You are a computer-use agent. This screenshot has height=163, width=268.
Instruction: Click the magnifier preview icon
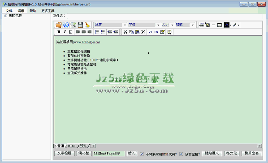pos(73,25)
